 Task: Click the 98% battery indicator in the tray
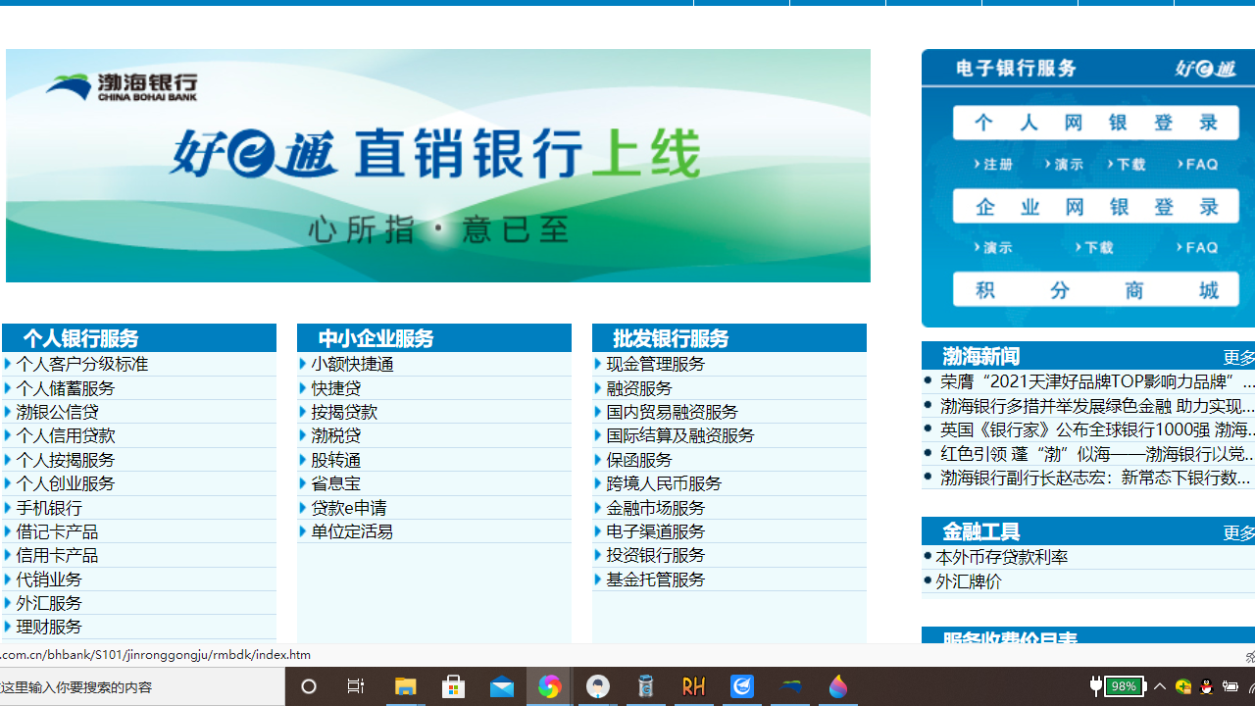[x=1124, y=686]
